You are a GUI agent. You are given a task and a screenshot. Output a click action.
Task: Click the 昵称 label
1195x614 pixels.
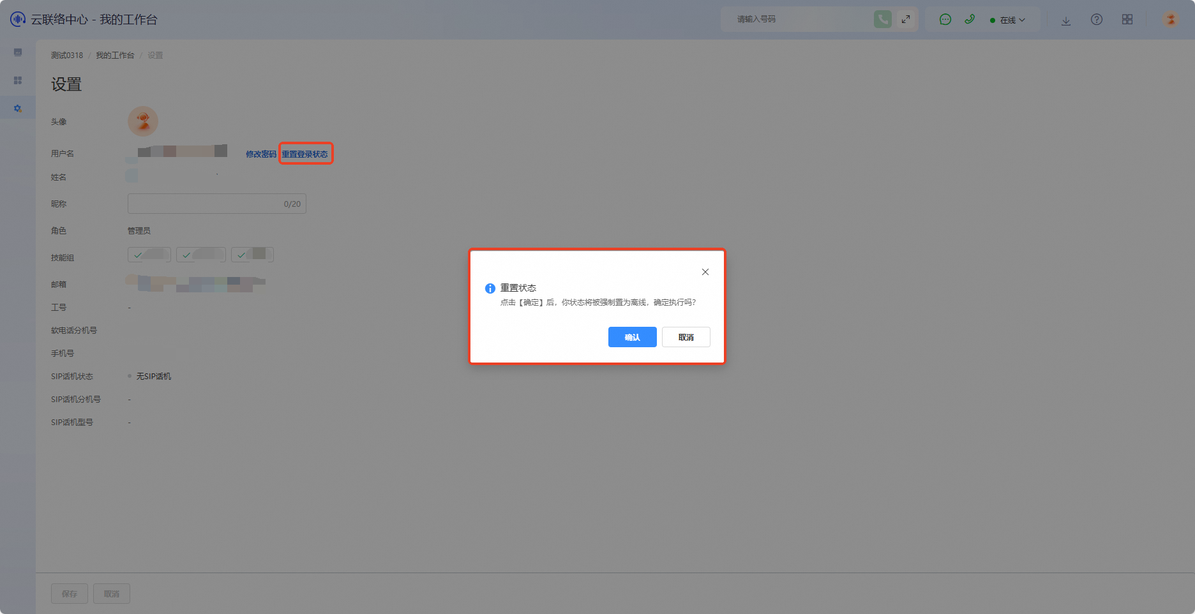point(59,204)
